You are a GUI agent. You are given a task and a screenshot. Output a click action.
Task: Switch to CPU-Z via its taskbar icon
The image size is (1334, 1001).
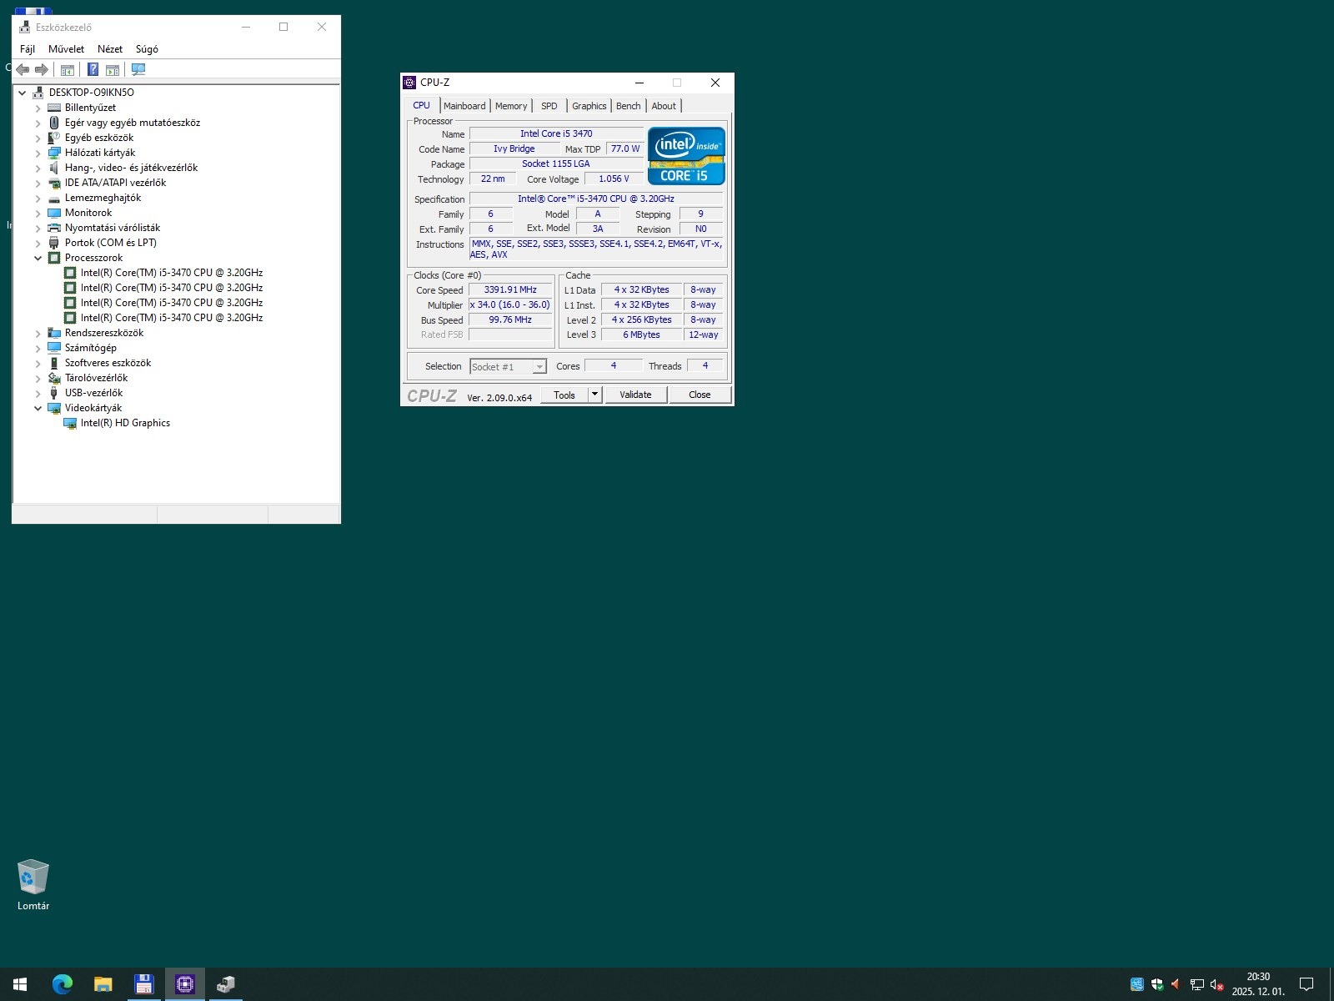coord(184,984)
